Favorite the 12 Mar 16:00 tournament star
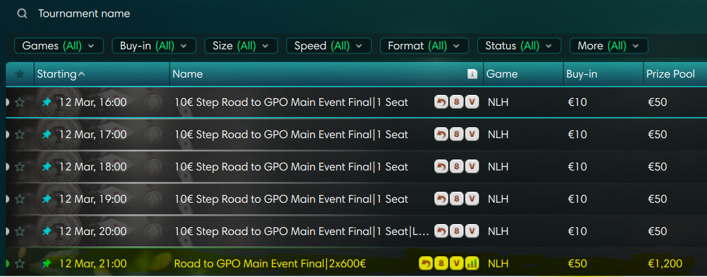 coord(20,102)
